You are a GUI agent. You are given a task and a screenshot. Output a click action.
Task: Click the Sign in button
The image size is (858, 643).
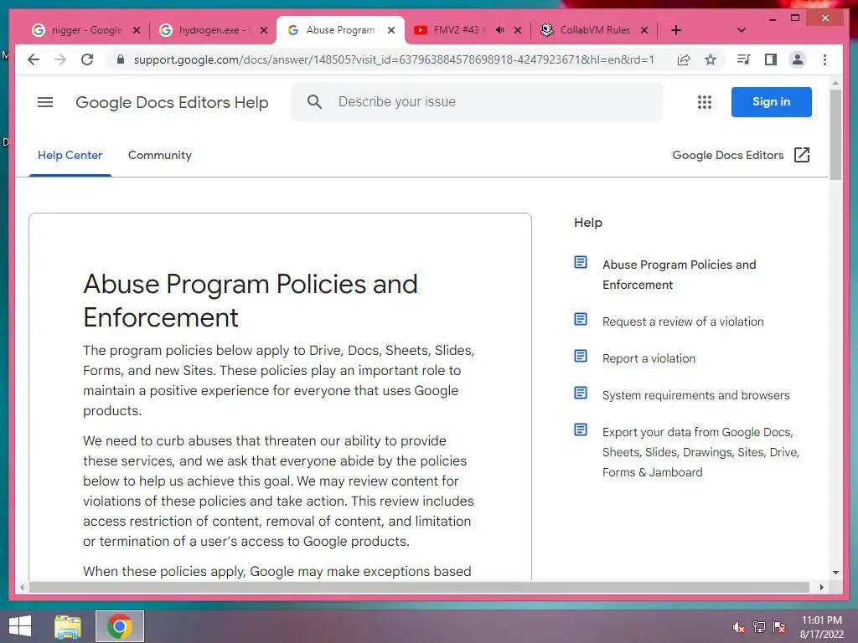pyautogui.click(x=771, y=101)
